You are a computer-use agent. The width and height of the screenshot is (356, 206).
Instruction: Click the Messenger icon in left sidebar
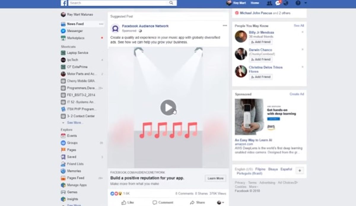tap(63, 31)
